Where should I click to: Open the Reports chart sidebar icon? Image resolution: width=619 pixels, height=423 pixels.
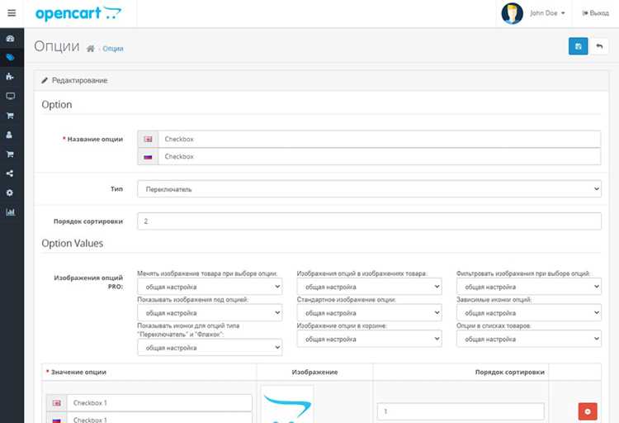tap(10, 212)
